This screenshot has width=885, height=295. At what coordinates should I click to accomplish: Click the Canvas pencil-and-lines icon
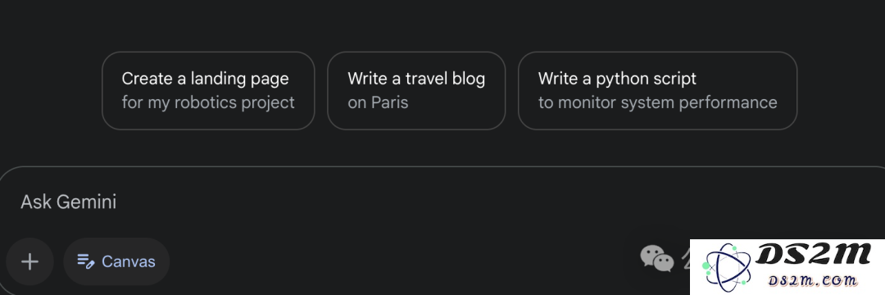85,261
